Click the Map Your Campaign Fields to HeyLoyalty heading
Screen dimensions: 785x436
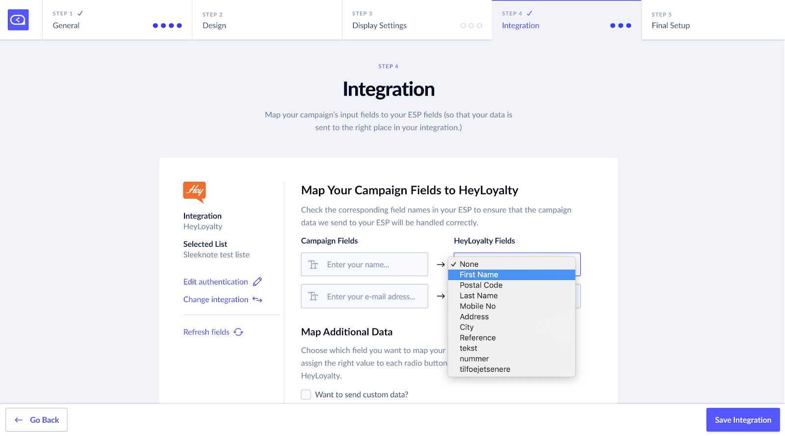click(x=410, y=190)
